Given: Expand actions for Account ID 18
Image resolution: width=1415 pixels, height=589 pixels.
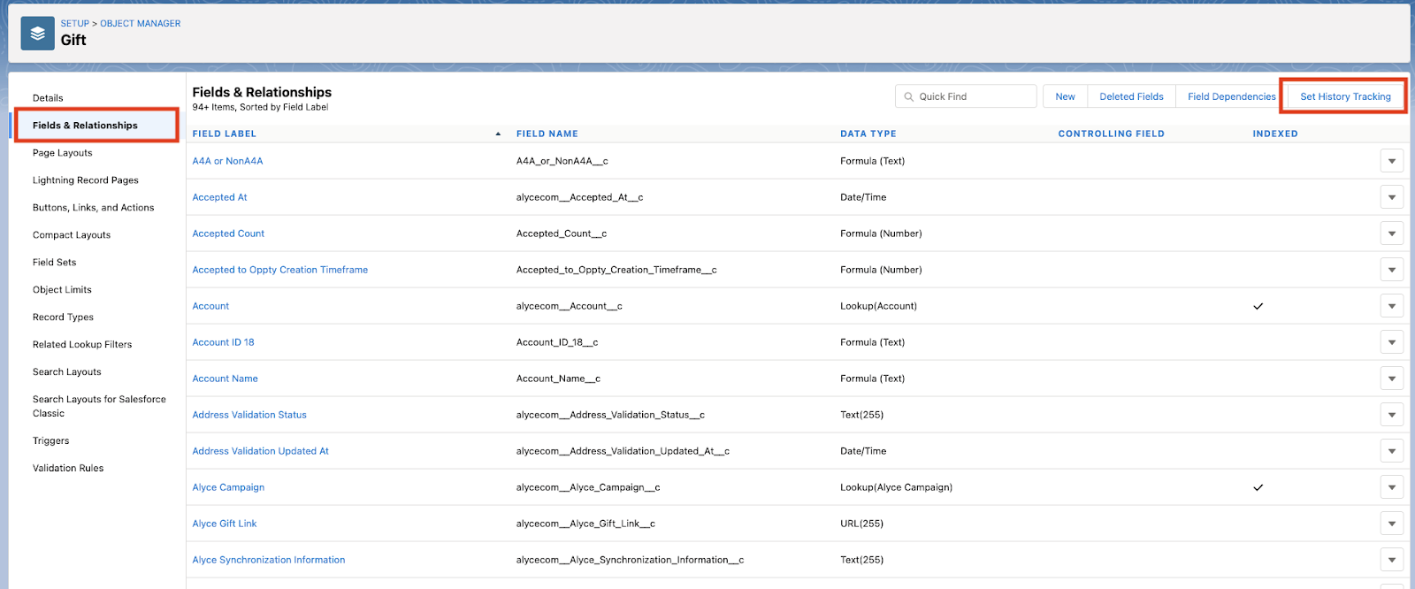Looking at the screenshot, I should click(x=1391, y=342).
